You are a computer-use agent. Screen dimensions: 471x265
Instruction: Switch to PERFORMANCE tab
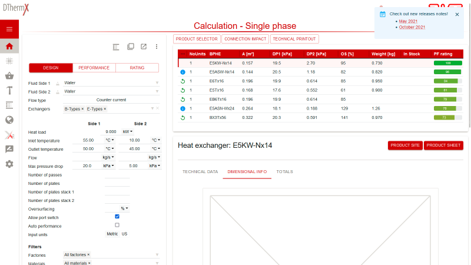click(94, 68)
